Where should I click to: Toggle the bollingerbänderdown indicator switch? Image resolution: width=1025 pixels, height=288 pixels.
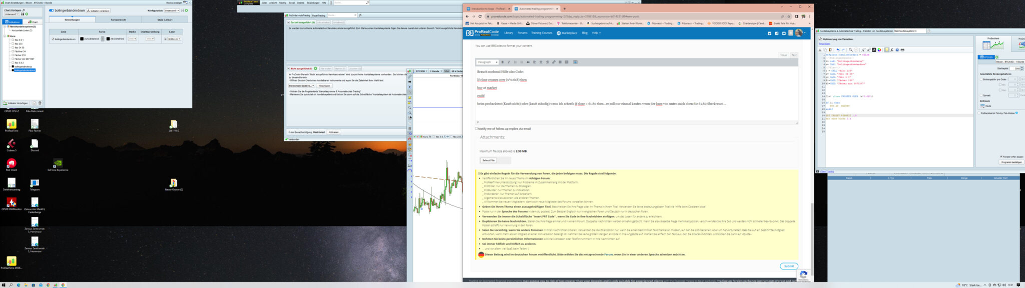point(52,10)
